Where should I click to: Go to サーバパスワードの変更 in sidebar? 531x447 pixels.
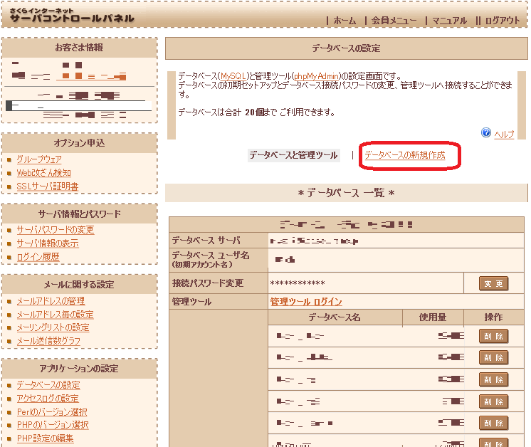coord(55,230)
